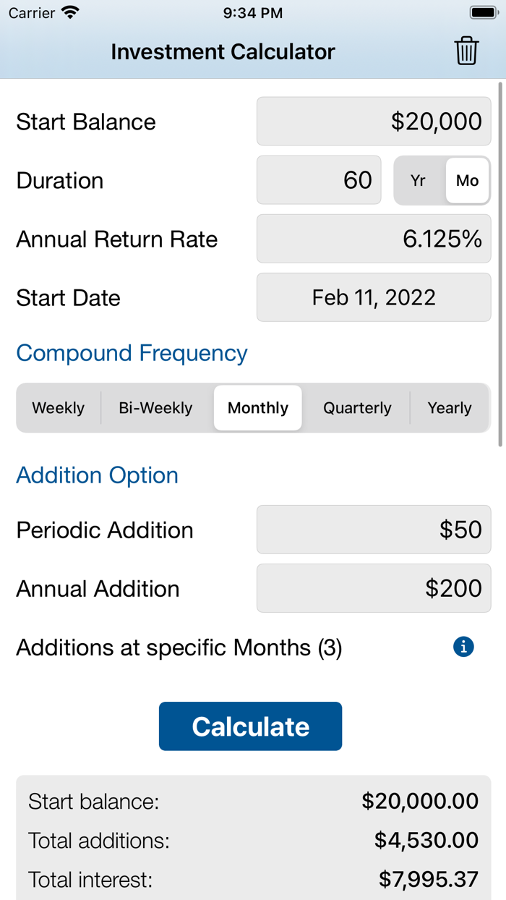Select Quarterly compound frequency
This screenshot has height=900, width=506.
pyautogui.click(x=356, y=408)
